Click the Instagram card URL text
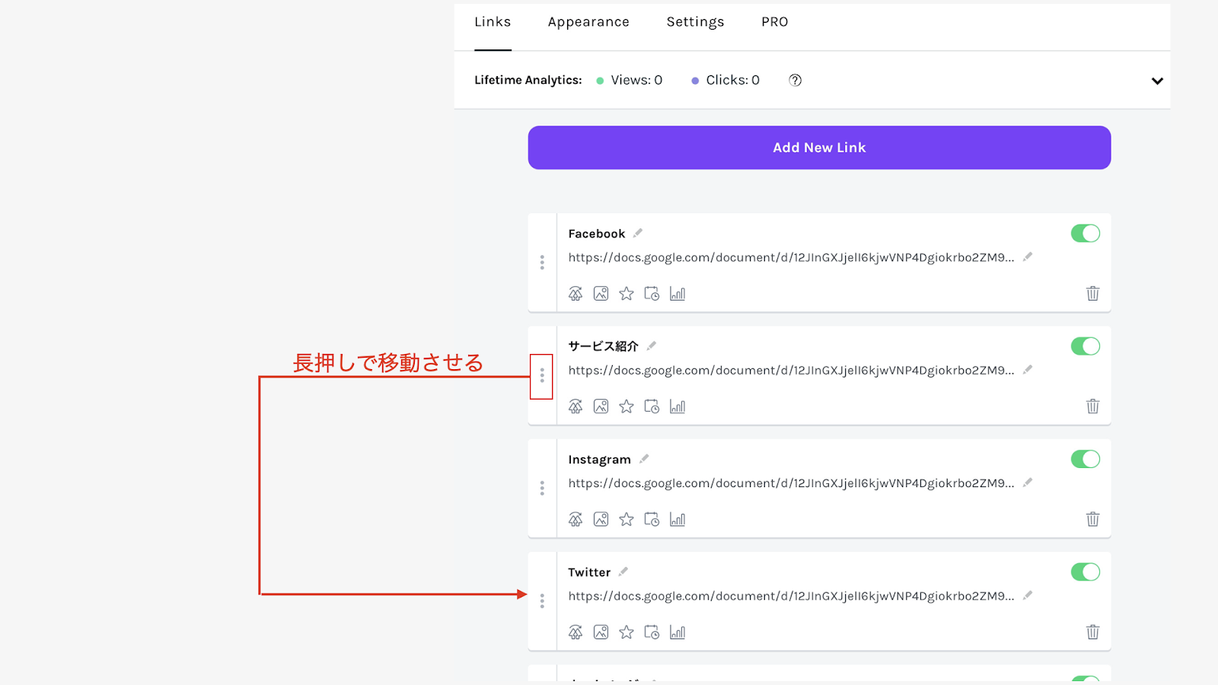1218x685 pixels. click(x=791, y=483)
